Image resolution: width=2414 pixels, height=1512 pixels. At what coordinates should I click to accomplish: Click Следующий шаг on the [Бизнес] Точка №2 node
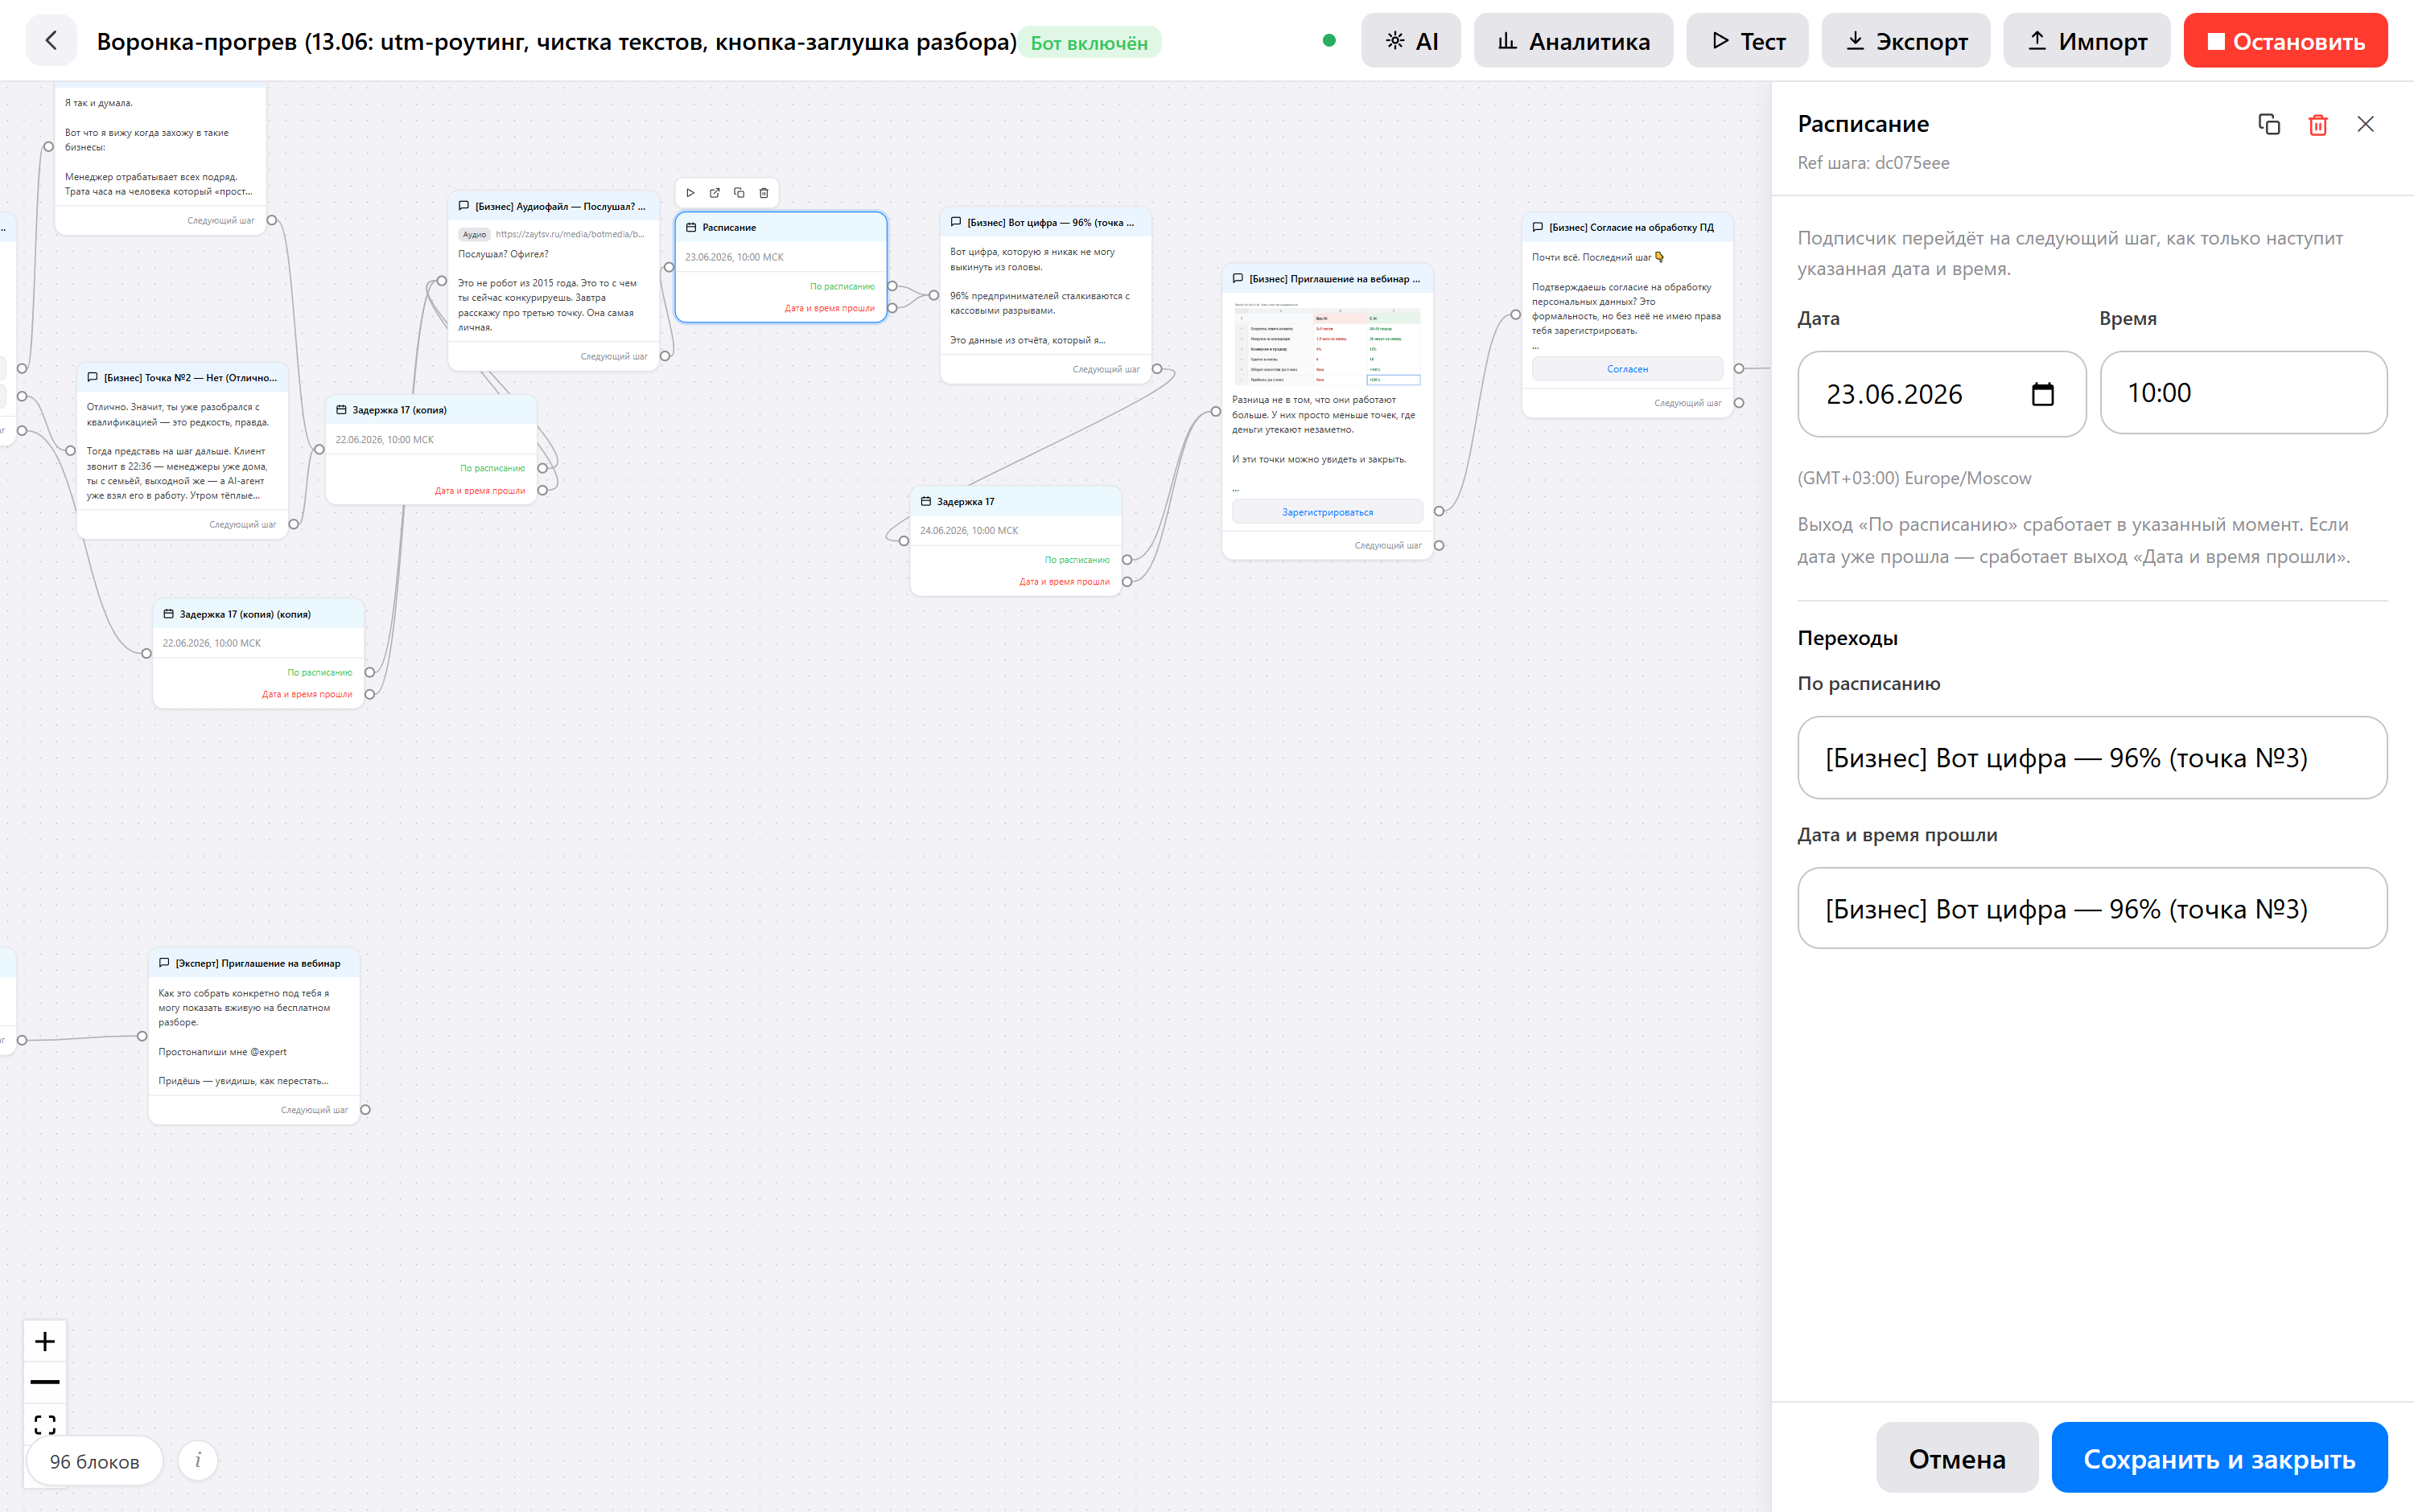tap(243, 524)
